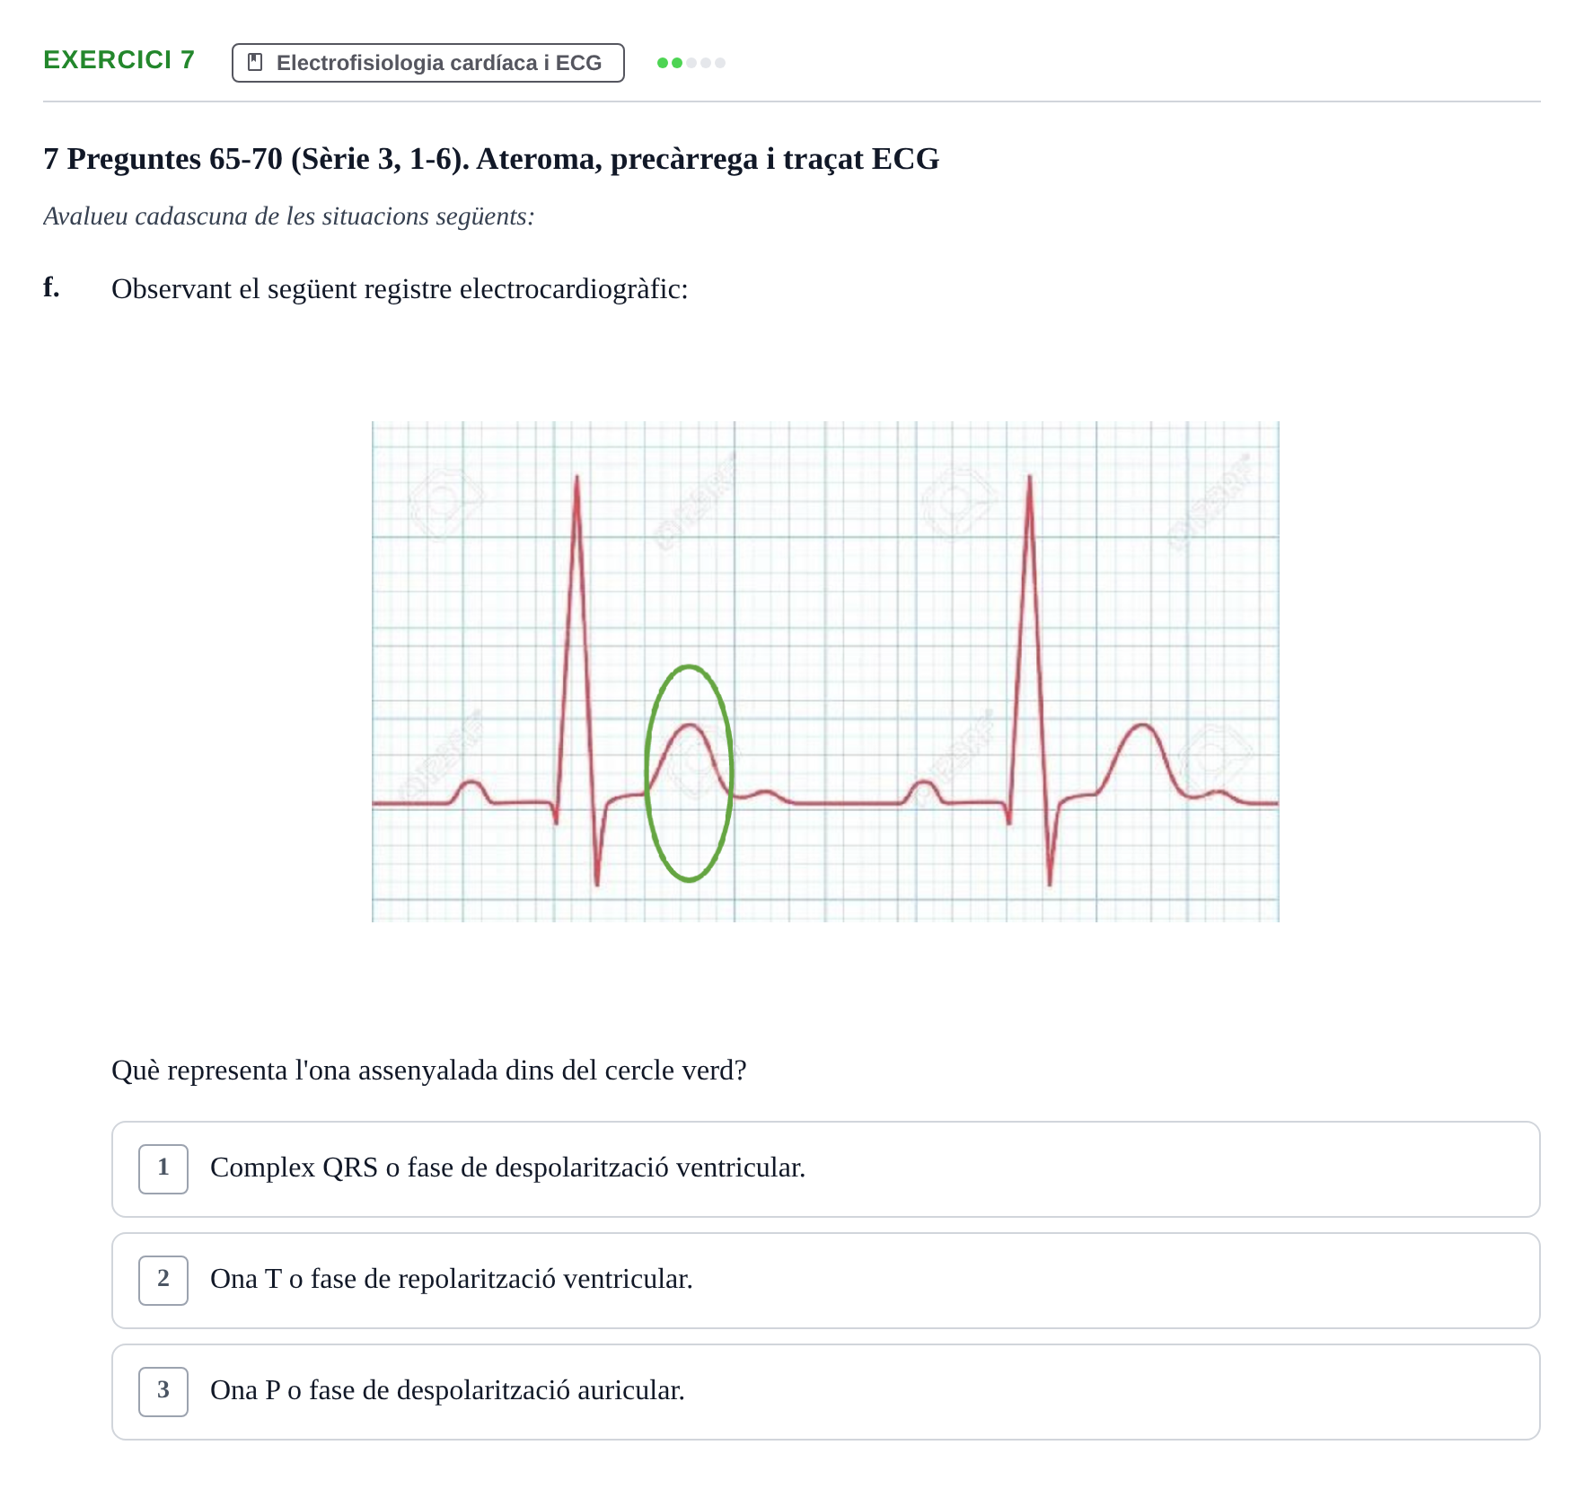The width and height of the screenshot is (1584, 1498).
Task: Select option 1 Complex QRS answer
Action: 826,1169
